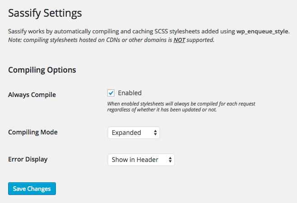Click the Always Compile field label
The width and height of the screenshot is (297, 203).
[32, 95]
